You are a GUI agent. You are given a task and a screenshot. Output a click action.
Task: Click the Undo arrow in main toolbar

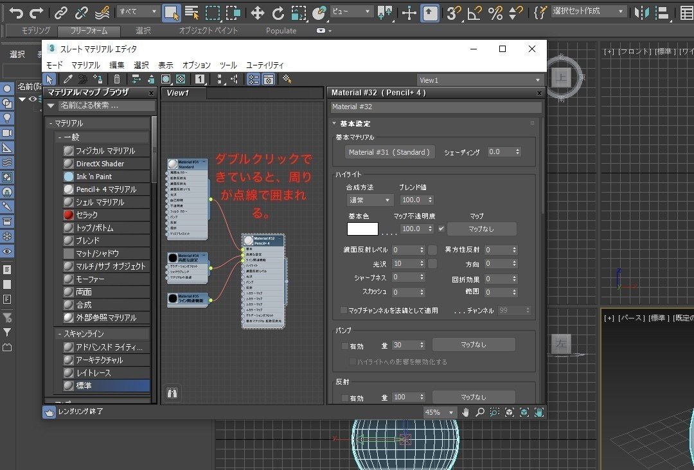[x=16, y=12]
